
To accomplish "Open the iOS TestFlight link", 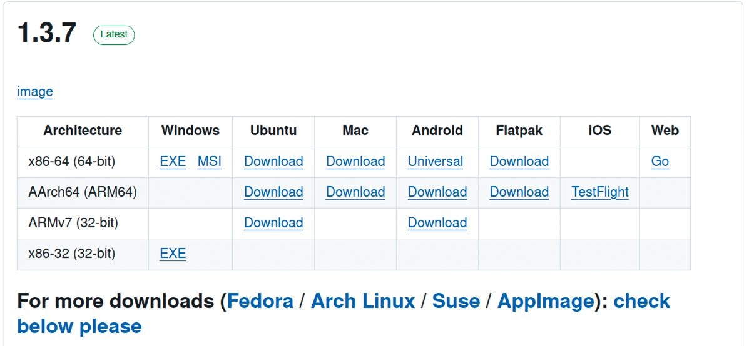I will 600,192.
